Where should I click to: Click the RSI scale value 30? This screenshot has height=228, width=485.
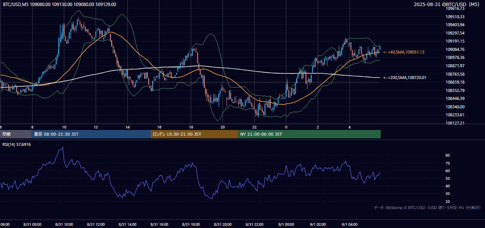448,194
